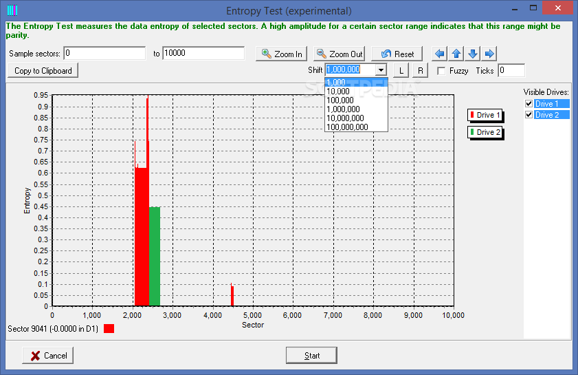Enable the Fuzzy checkbox
578x375 pixels.
pyautogui.click(x=441, y=71)
